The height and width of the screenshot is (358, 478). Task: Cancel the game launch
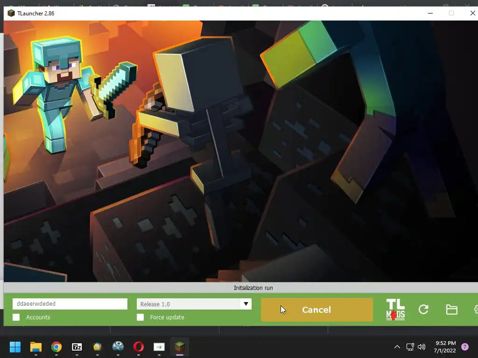317,310
